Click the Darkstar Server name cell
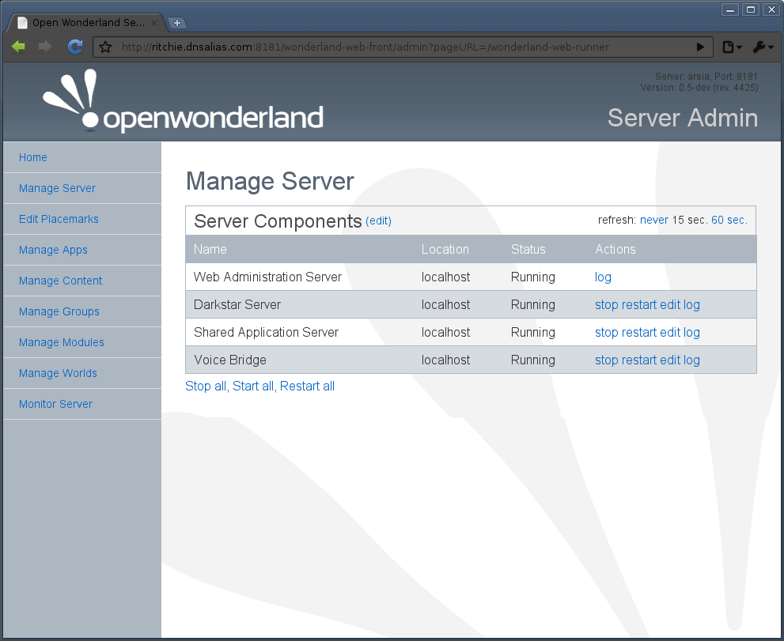 237,305
